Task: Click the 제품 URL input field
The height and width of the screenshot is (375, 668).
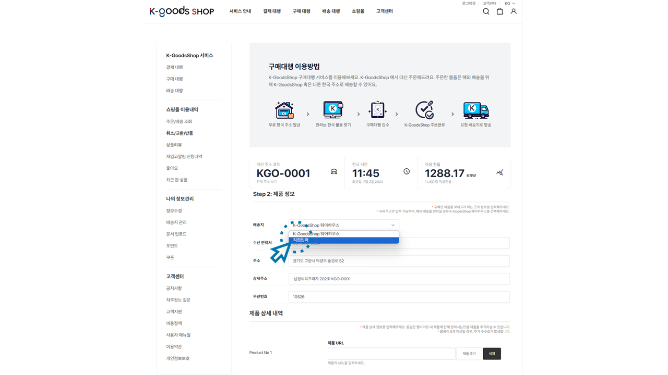Action: point(391,354)
